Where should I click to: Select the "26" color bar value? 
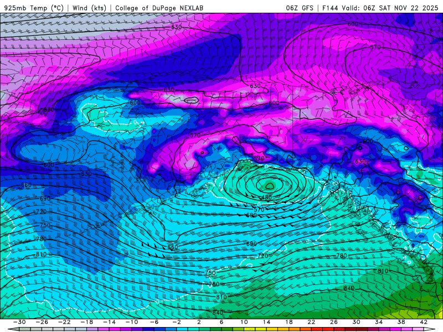334,322
